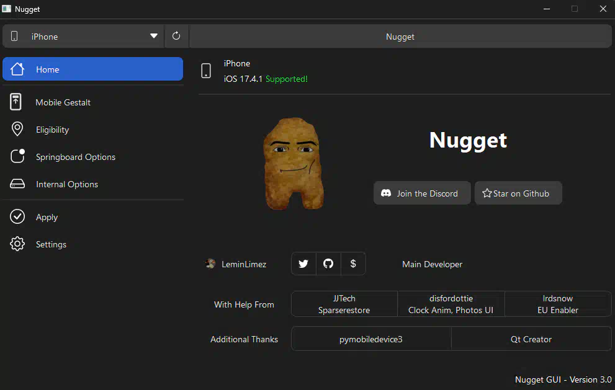Open Internal Options page

pos(92,184)
